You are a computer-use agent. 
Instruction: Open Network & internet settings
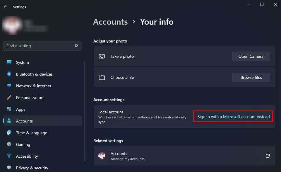42,86
